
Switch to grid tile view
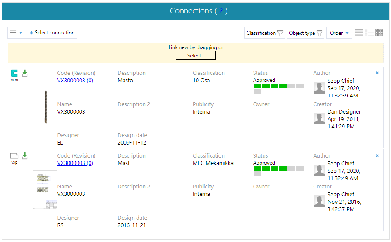(x=379, y=33)
